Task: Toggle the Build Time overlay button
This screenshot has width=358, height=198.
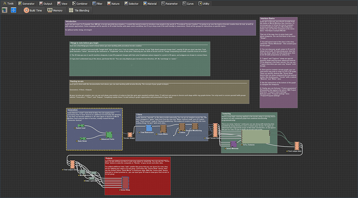Action: tap(33, 10)
